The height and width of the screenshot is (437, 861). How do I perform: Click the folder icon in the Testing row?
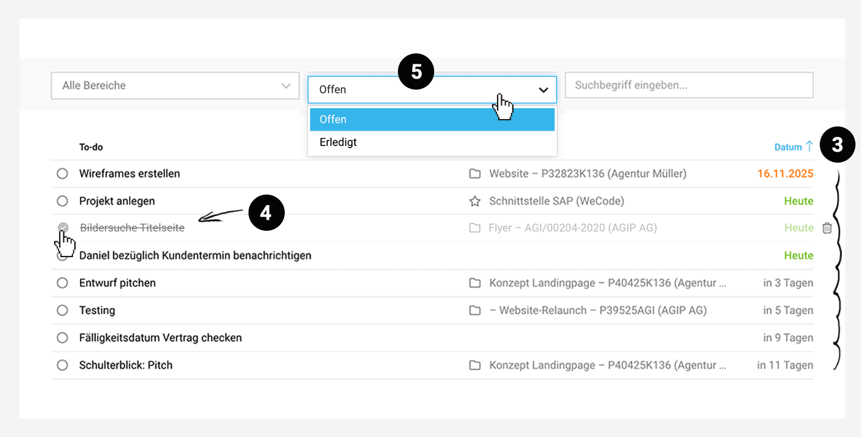pos(475,311)
